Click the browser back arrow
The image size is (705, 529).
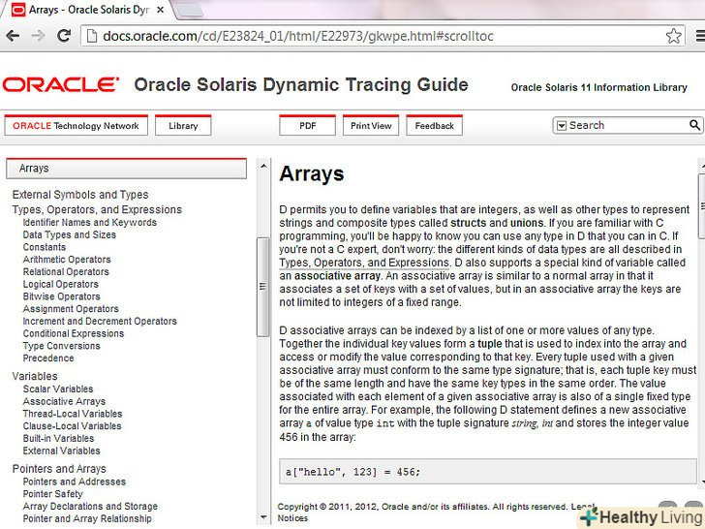click(x=14, y=36)
